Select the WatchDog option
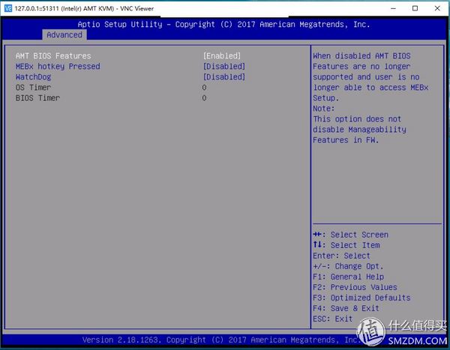The image size is (450, 350). click(x=33, y=77)
